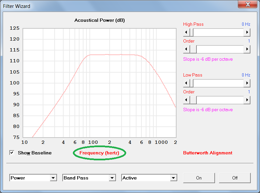Click the Frequency (hertz) axis label
This screenshot has width=260, height=193.
coord(99,153)
